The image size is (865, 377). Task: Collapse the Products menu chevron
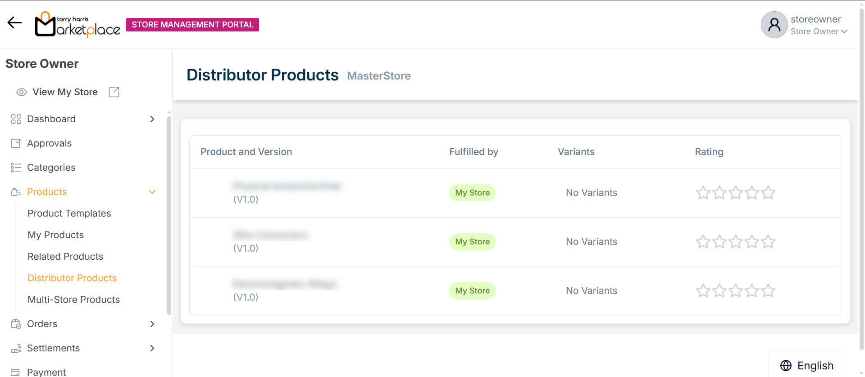pos(152,192)
